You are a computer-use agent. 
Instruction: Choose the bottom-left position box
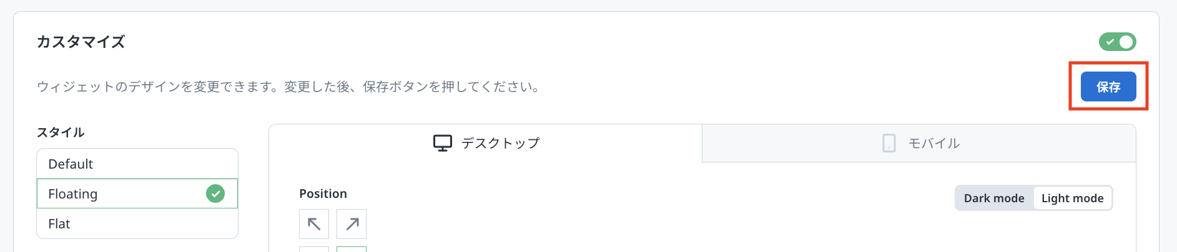tap(314, 249)
